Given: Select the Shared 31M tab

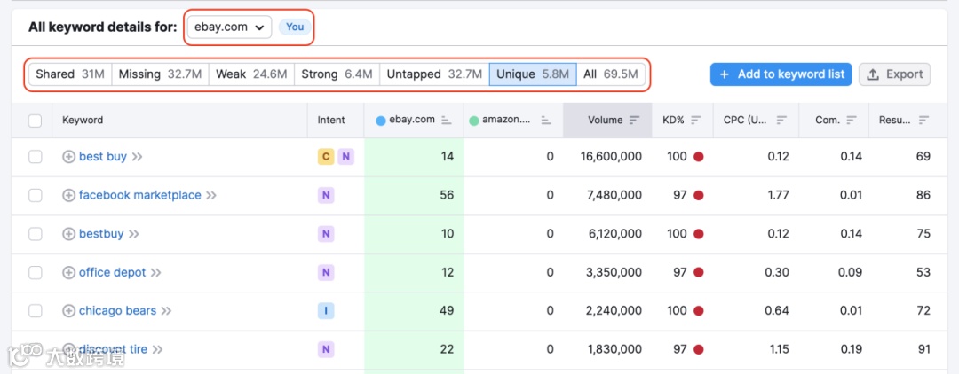Looking at the screenshot, I should click(x=70, y=74).
